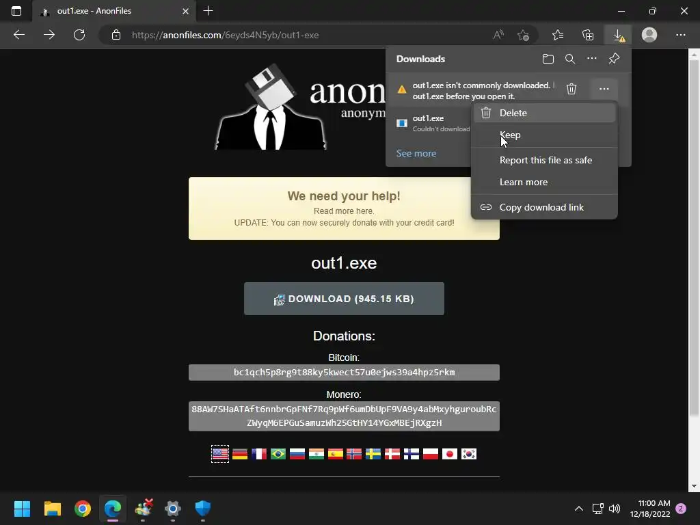Launch Google Chrome from taskbar
The image size is (700, 525).
pyautogui.click(x=83, y=509)
